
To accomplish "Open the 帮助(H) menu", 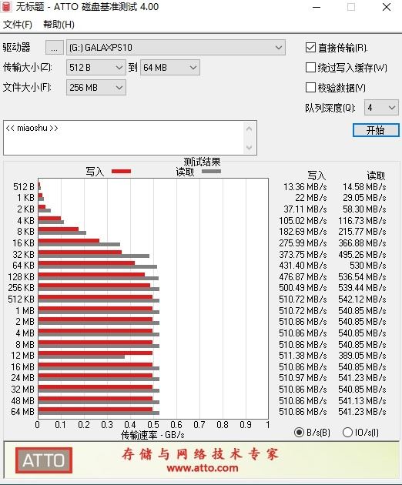I will (x=59, y=25).
